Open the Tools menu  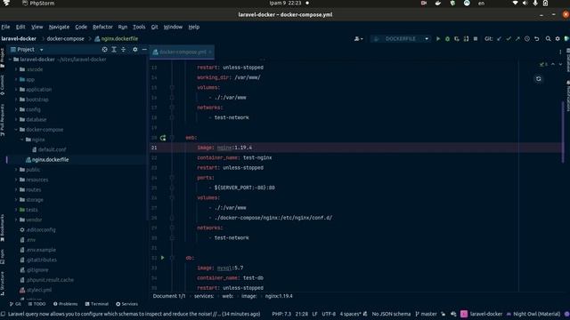click(x=139, y=27)
